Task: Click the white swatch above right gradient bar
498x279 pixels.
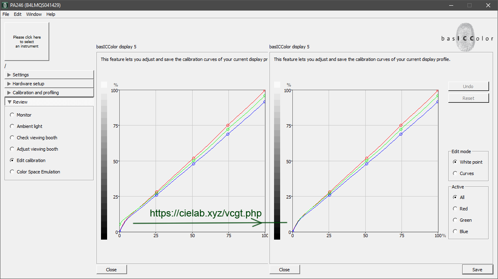Action: pos(277,84)
